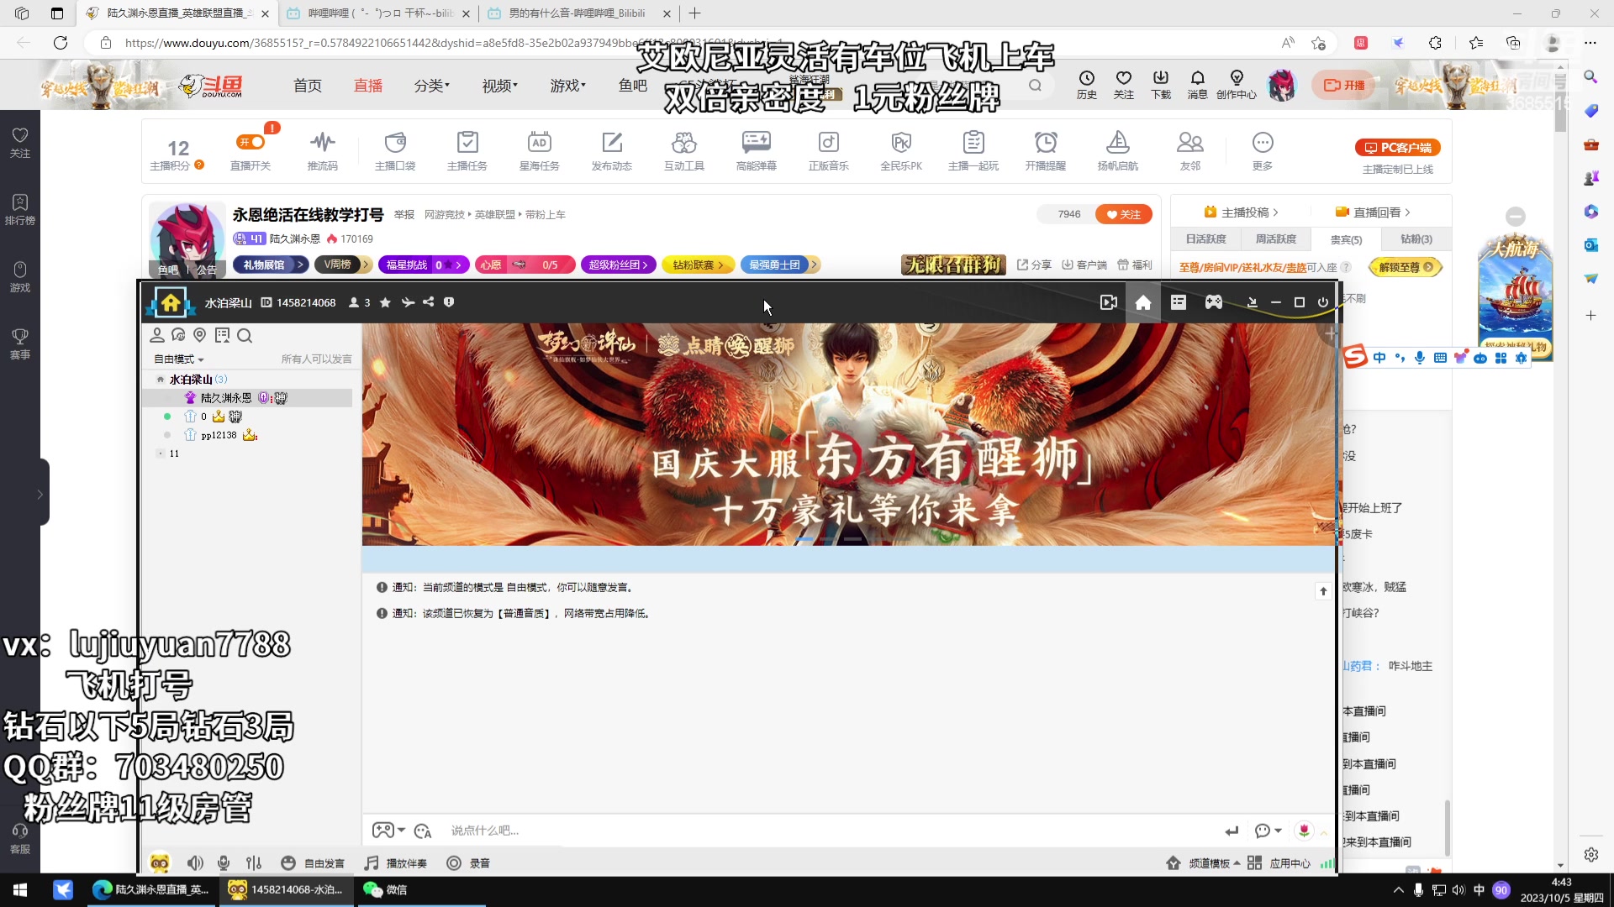Image resolution: width=1614 pixels, height=907 pixels.
Task: Open 扬帆启航 sailboat icon
Action: (x=1118, y=151)
